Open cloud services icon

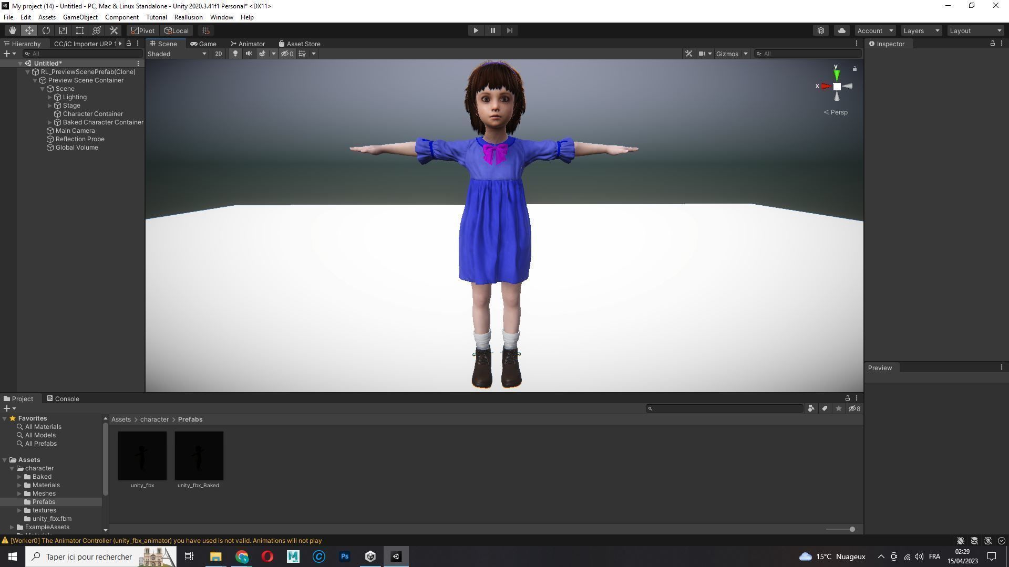841,30
